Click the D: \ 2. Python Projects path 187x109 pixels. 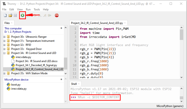pyautogui.click(x=18, y=32)
